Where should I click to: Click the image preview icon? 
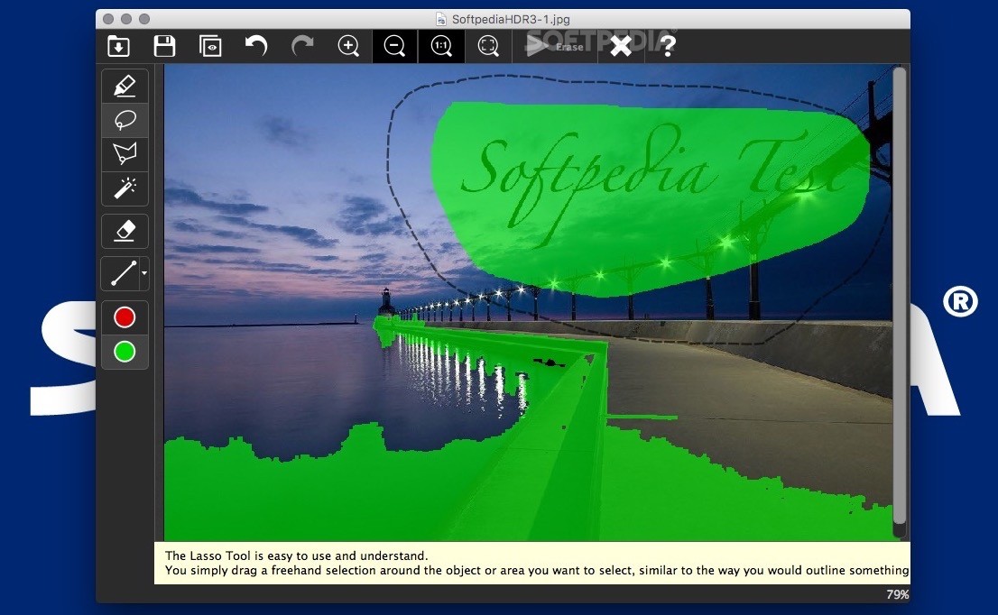[210, 45]
